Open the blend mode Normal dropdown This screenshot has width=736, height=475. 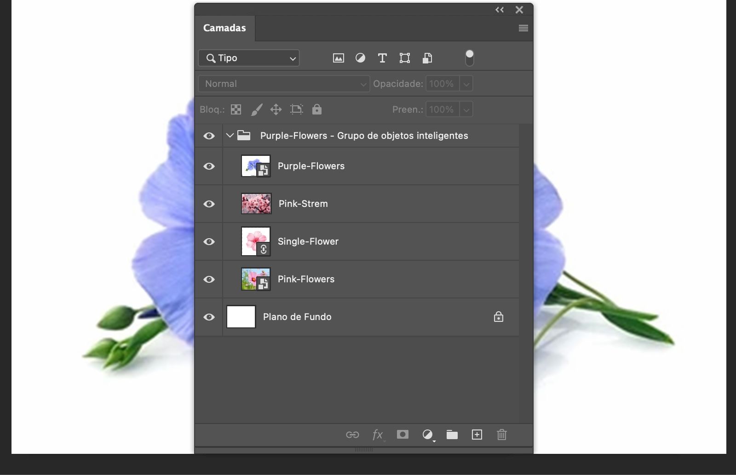(x=283, y=84)
